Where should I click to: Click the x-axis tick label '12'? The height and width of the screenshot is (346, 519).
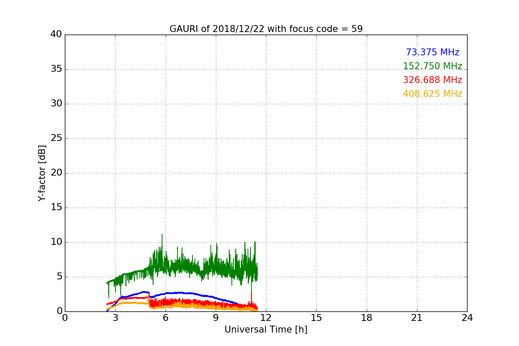click(x=266, y=318)
